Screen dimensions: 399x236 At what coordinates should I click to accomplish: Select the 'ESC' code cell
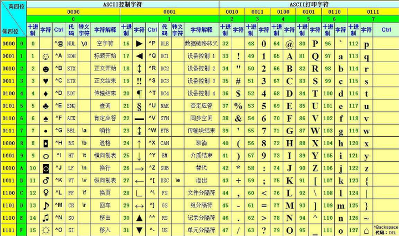click(x=165, y=181)
